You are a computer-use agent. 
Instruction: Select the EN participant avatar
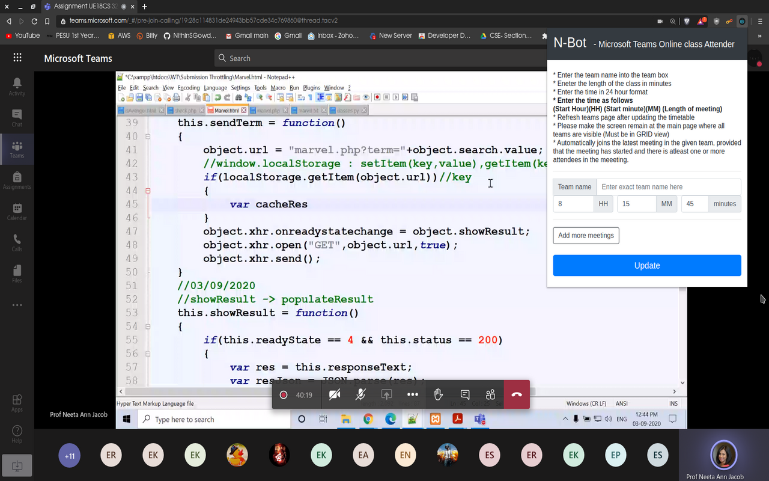(x=406, y=456)
